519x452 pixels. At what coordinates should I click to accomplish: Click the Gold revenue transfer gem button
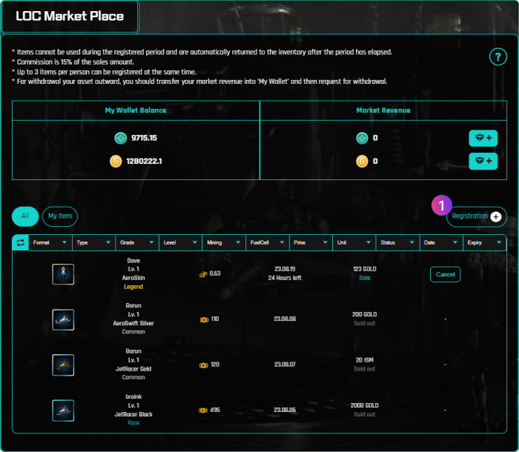click(483, 161)
